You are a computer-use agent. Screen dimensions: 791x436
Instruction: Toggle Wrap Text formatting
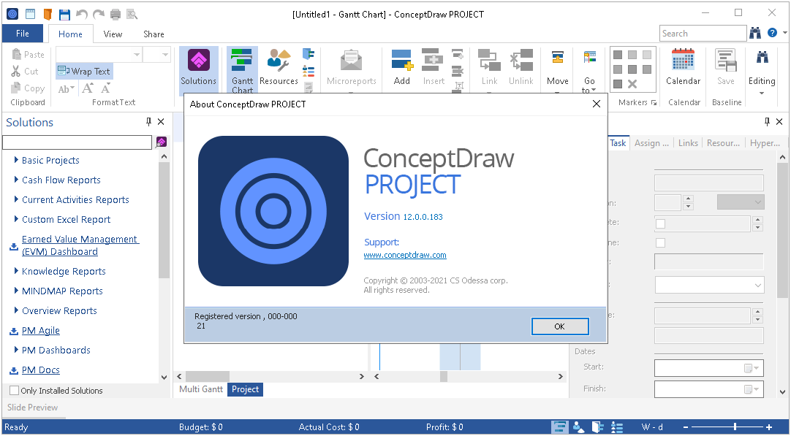84,71
